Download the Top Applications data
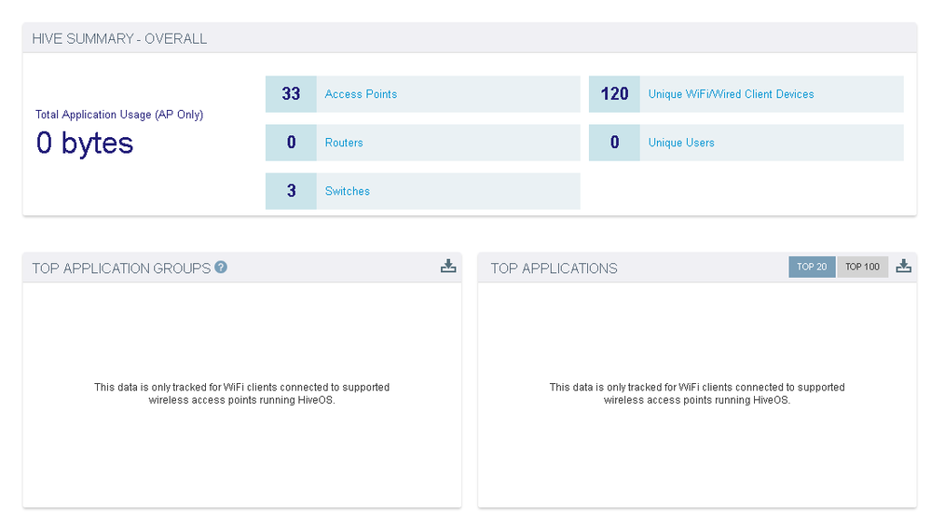The height and width of the screenshot is (522, 931). pos(903,267)
